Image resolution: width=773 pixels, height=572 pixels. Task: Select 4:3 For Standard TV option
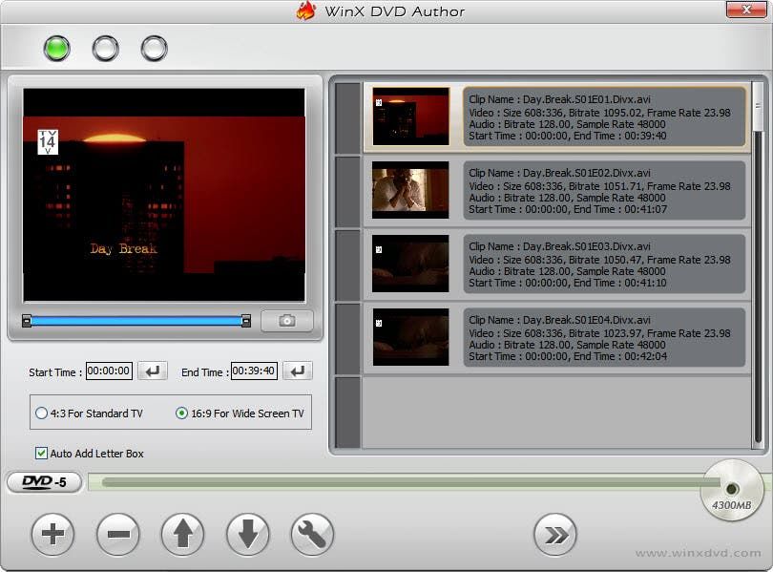[90, 413]
